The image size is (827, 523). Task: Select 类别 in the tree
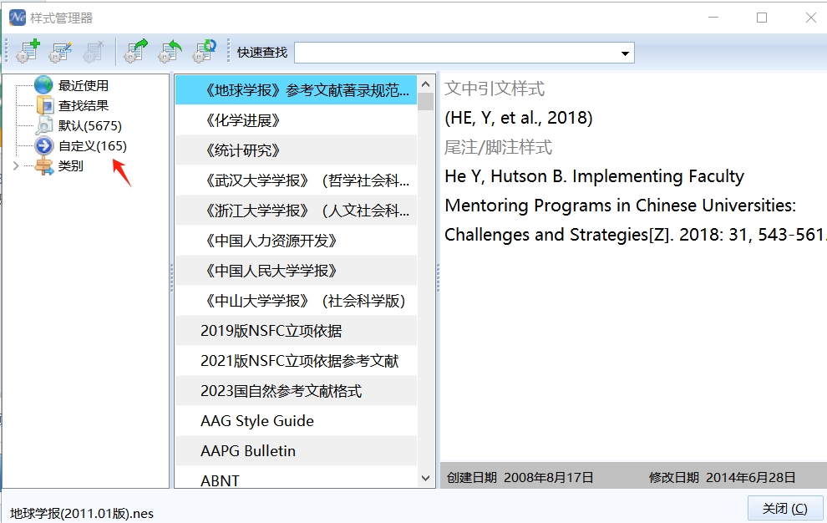71,165
